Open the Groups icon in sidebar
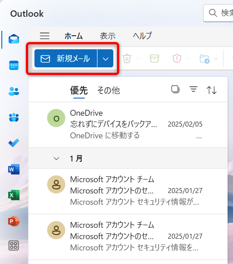 coord(14,118)
